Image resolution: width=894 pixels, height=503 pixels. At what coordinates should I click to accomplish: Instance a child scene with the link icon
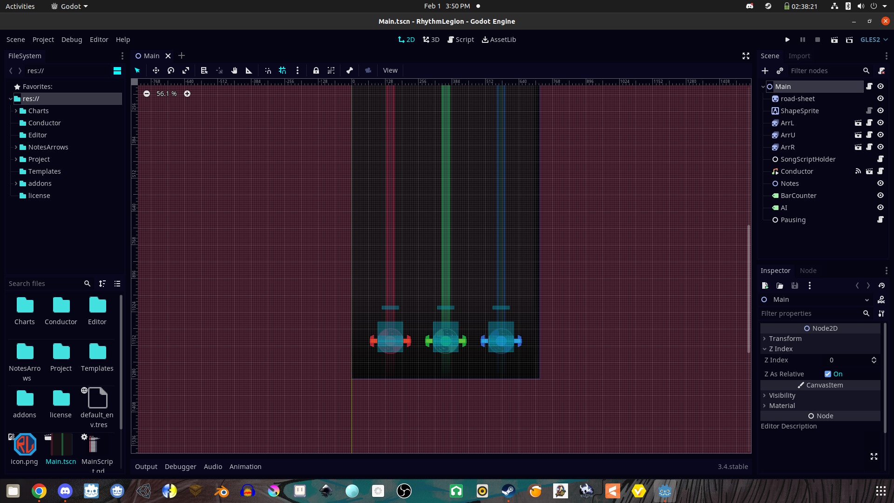[x=780, y=71]
